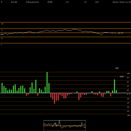Click the 'SI & MR' header text
The width and height of the screenshot is (131, 131).
[14, 2]
